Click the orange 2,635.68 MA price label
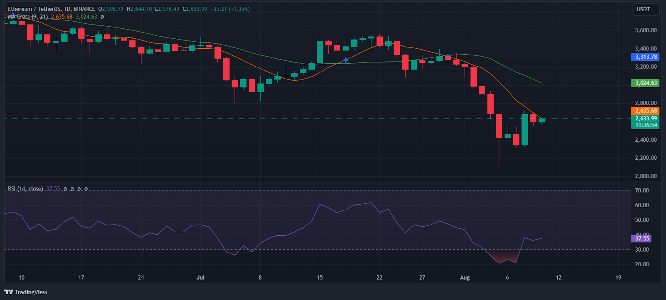The image size is (666, 300). [x=645, y=111]
